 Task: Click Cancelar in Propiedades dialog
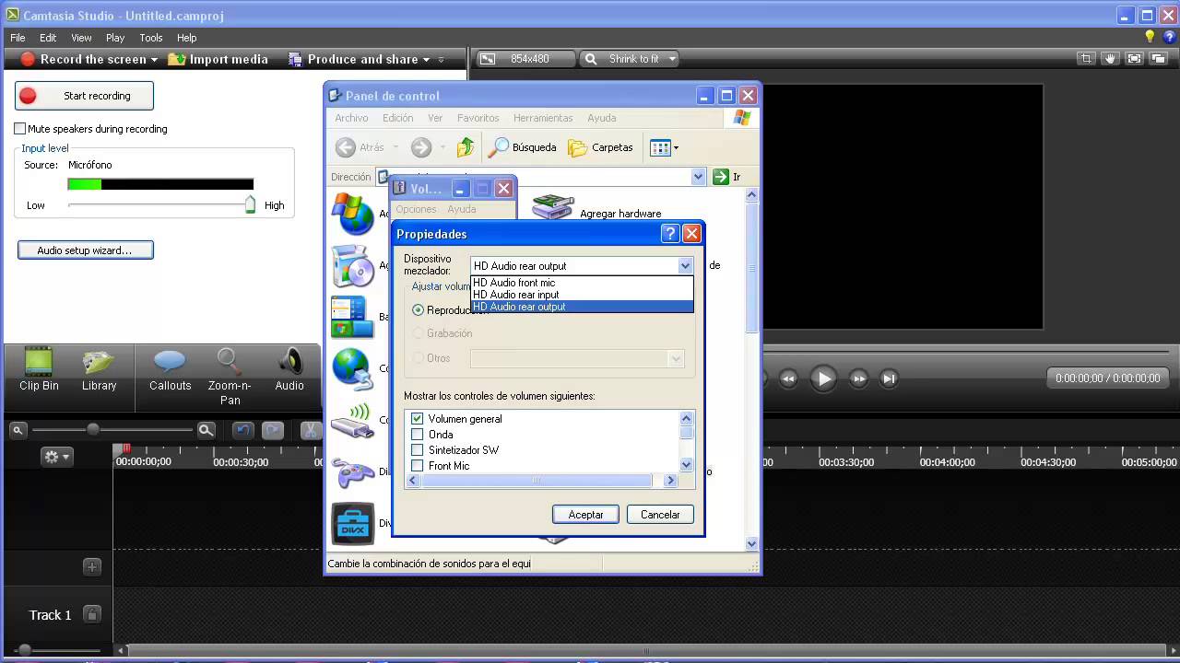(660, 515)
